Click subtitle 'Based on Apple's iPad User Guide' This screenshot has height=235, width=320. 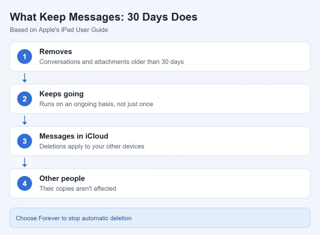pyautogui.click(x=59, y=30)
